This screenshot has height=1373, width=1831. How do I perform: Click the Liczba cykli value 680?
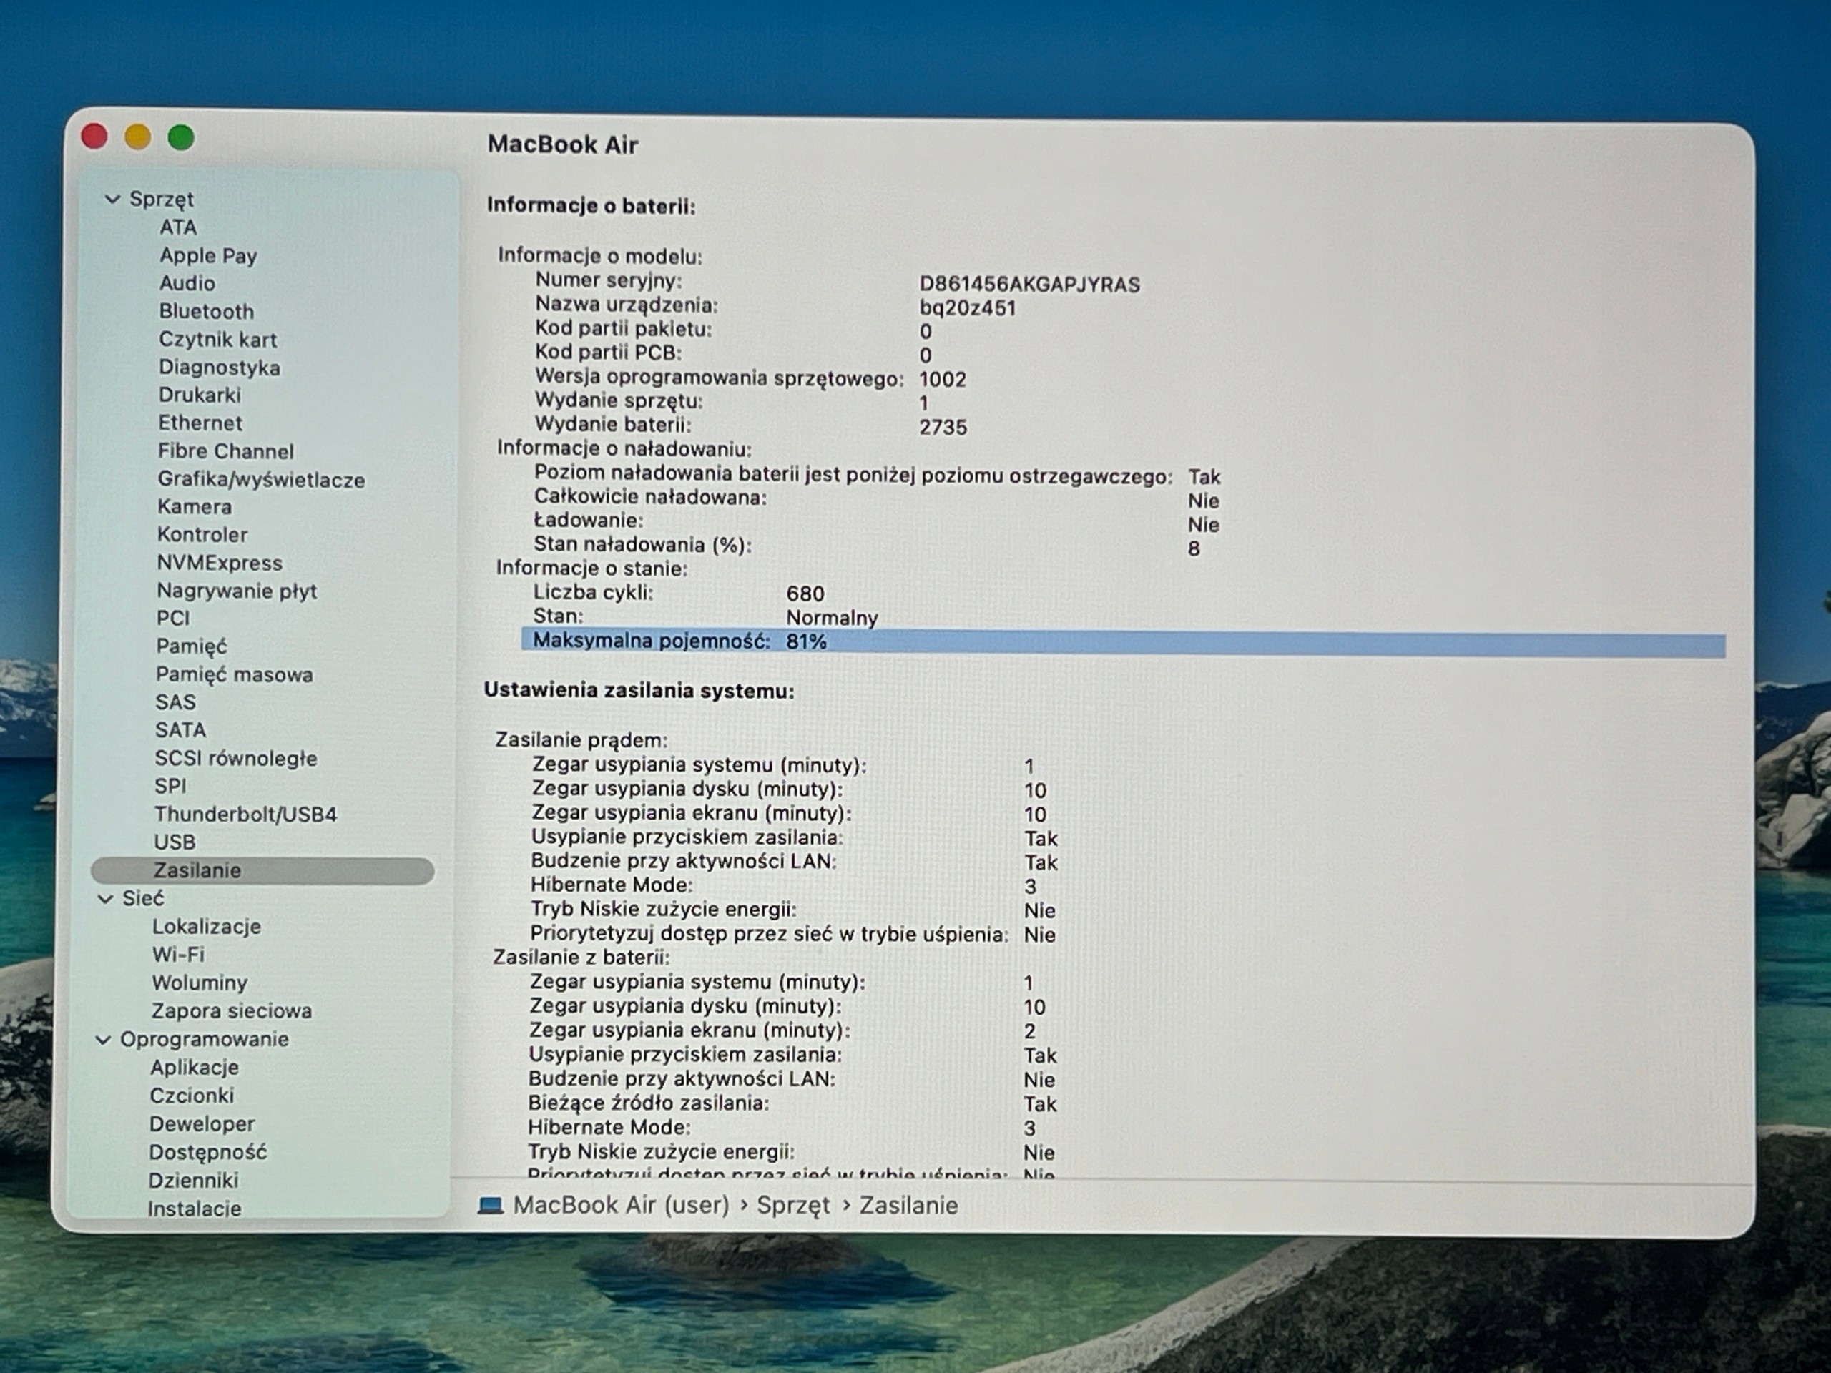[x=805, y=594]
